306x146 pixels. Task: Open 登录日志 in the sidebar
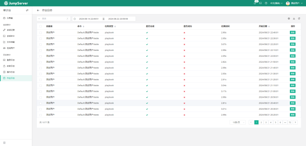coord(11,60)
